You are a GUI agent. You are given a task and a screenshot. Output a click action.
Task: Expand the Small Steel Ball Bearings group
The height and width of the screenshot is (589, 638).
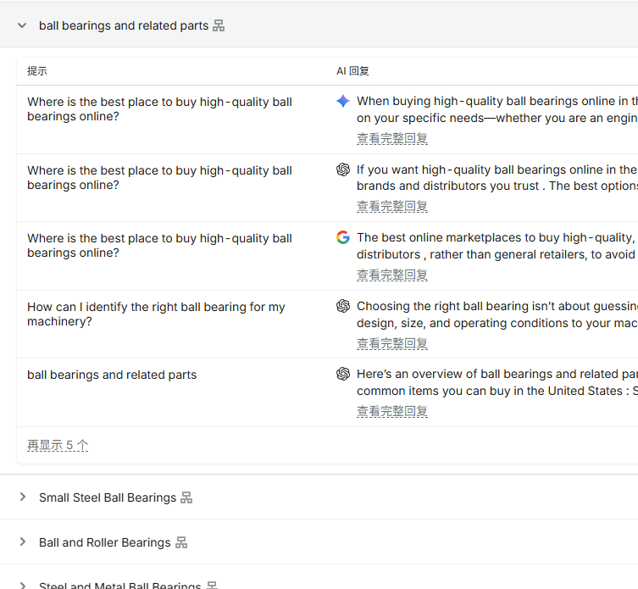pos(23,497)
